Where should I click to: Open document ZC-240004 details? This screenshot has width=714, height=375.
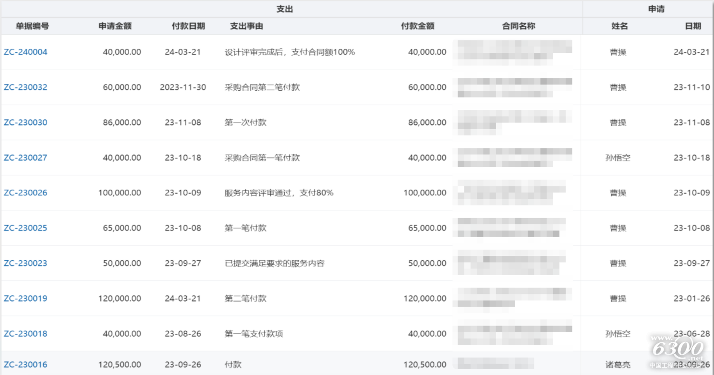pyautogui.click(x=25, y=52)
